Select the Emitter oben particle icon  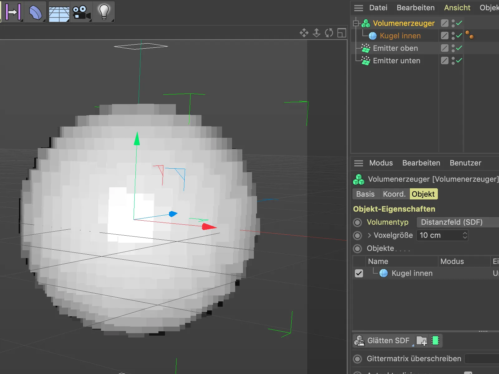point(365,48)
